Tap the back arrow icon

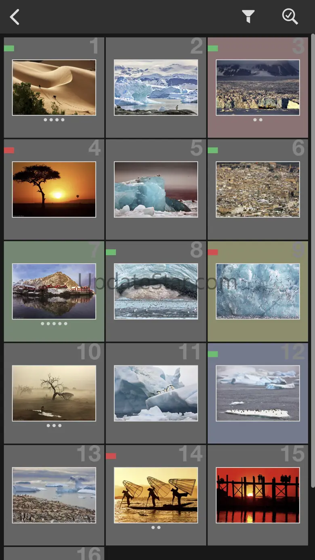click(x=15, y=17)
